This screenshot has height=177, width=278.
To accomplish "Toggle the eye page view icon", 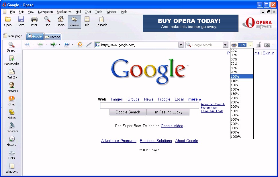I will [234, 45].
